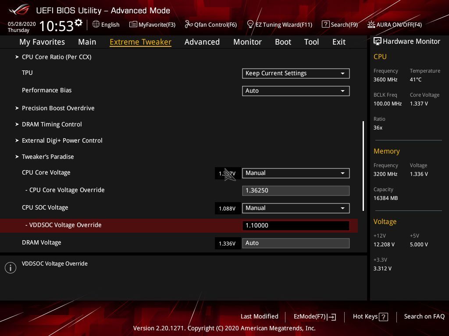Open Search(F9)
The height and width of the screenshot is (336, 449).
(344, 24)
